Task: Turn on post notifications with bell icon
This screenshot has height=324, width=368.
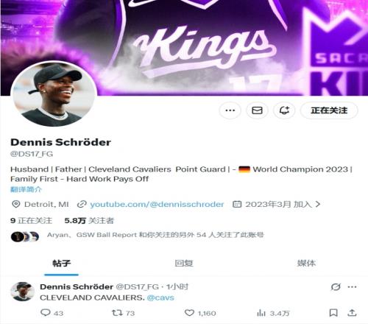Action: [284, 110]
